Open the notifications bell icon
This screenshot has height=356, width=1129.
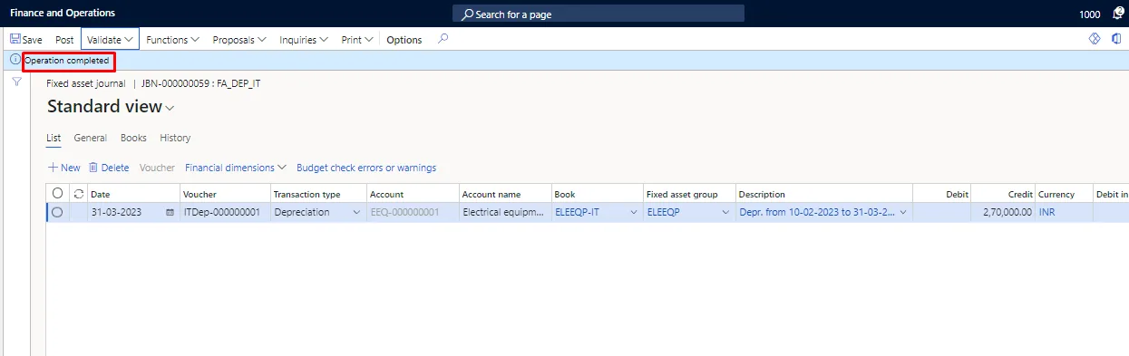click(1118, 14)
